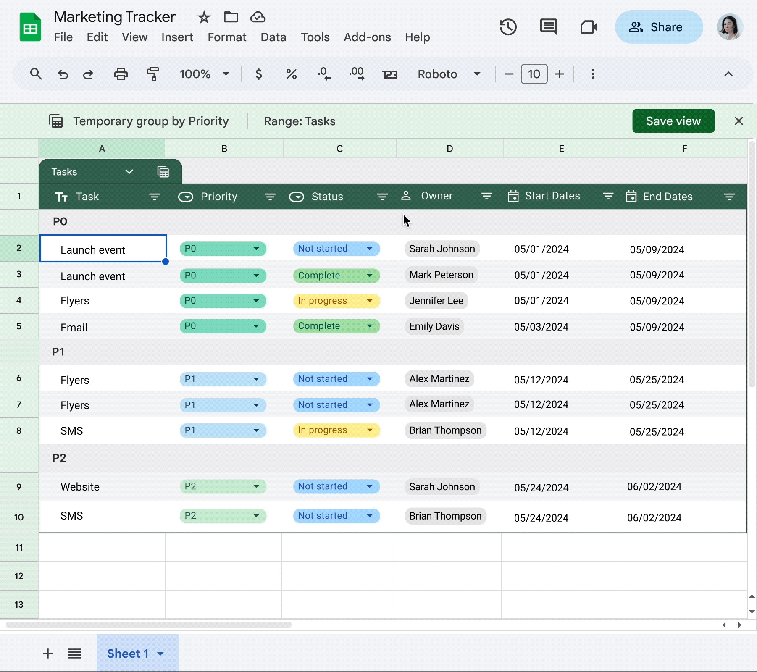Image resolution: width=757 pixels, height=672 pixels.
Task: Click the horizontal scroll right arrow
Action: point(739,625)
